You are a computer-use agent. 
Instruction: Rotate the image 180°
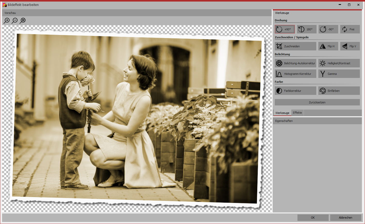tap(306, 29)
